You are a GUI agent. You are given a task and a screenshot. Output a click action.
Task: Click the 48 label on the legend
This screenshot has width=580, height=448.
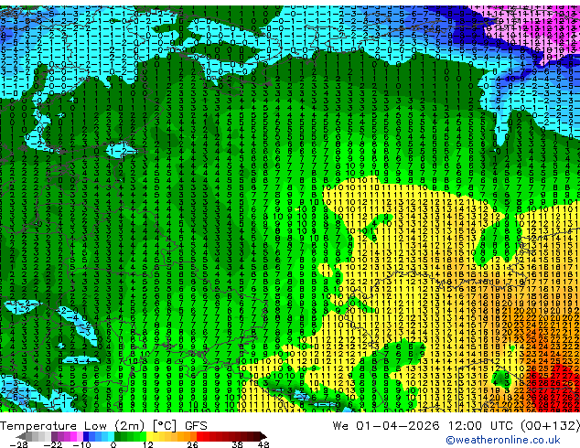click(x=263, y=444)
